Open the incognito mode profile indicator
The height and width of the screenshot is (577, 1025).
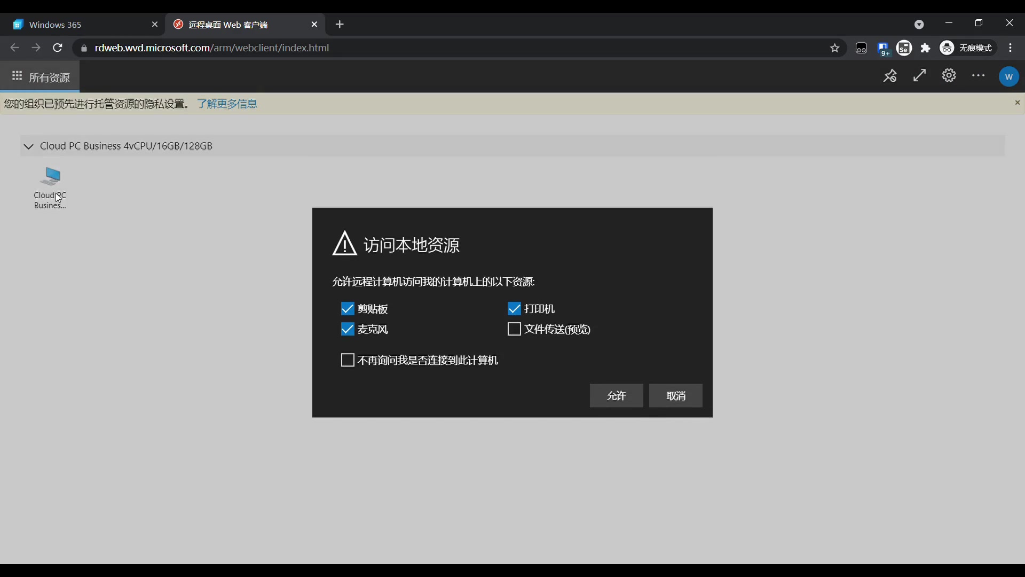tap(967, 48)
